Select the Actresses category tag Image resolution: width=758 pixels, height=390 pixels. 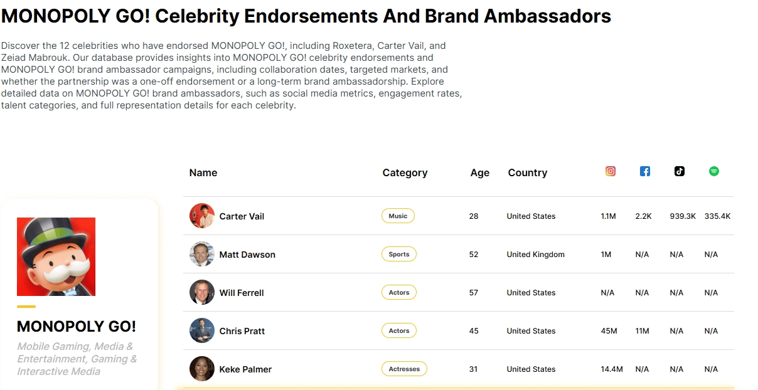[404, 369]
